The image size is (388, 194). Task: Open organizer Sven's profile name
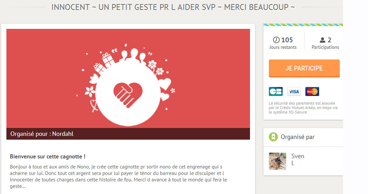(x=297, y=160)
